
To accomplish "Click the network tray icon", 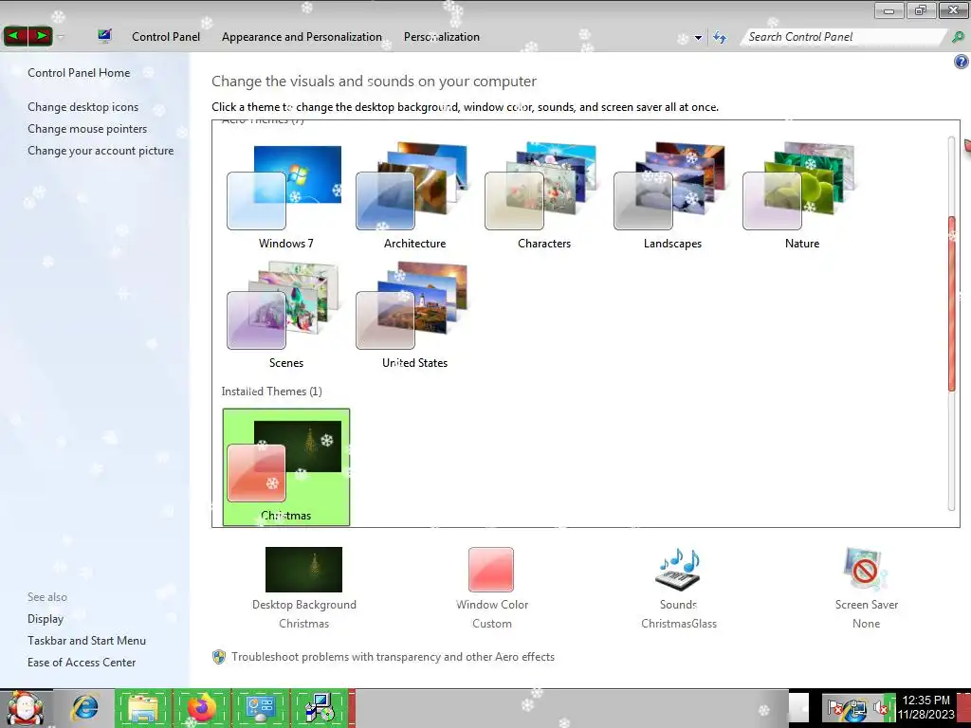I will [x=857, y=709].
